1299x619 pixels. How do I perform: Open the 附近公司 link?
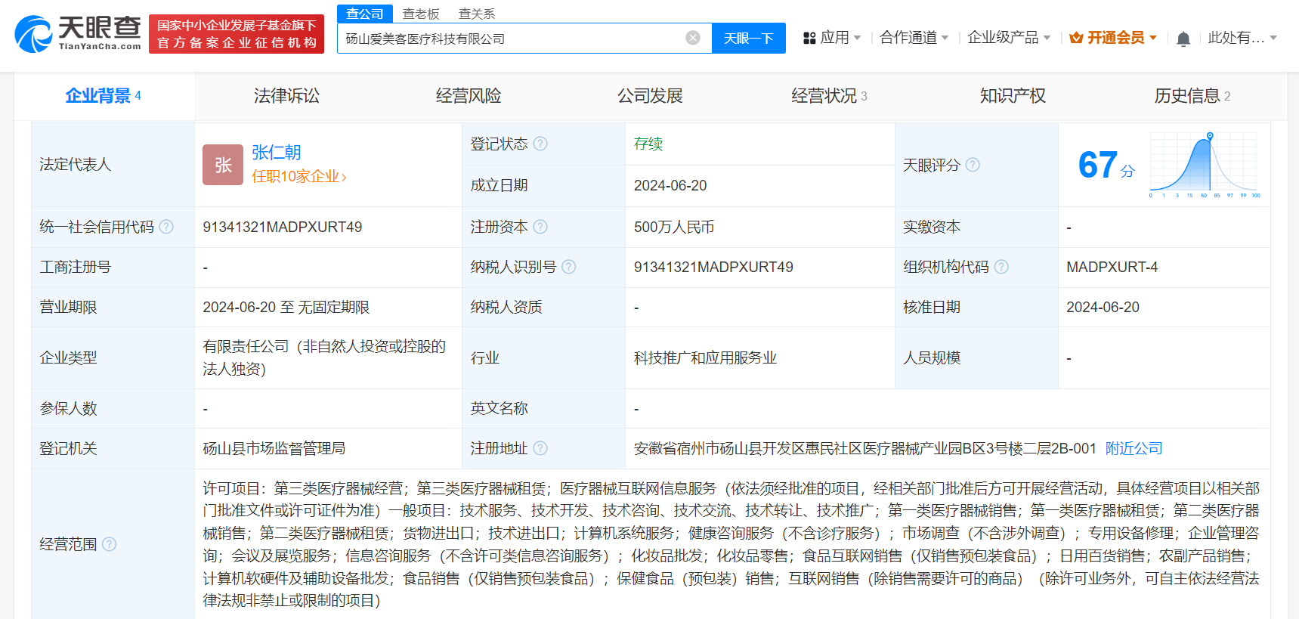tap(1134, 448)
